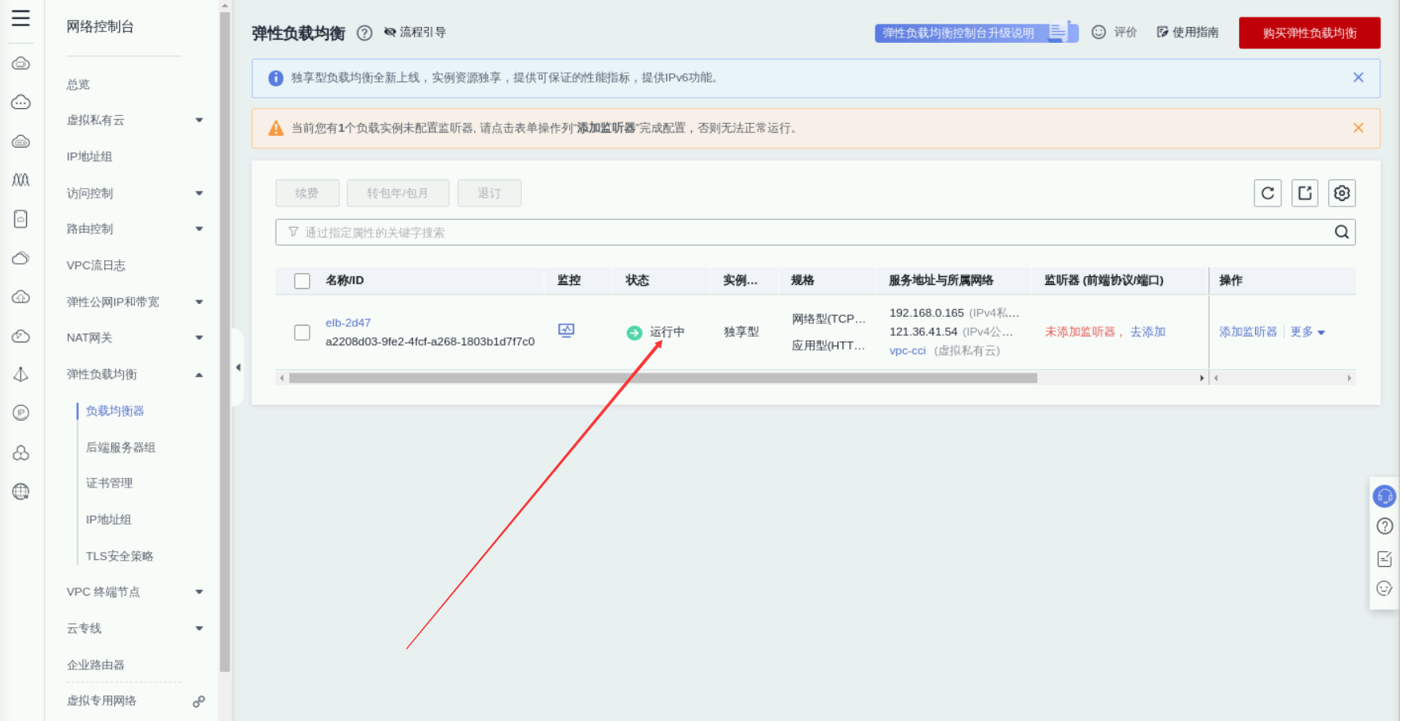
Task: Open the floating feedback edit icon
Action: (x=1385, y=558)
